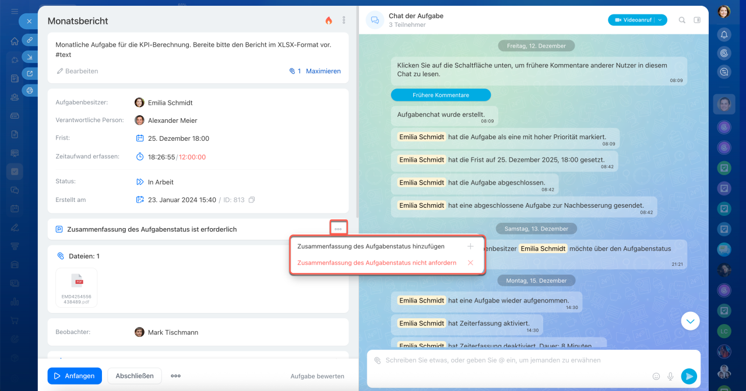Open the shopping cart icon in the left sidebar
The height and width of the screenshot is (391, 746).
[x=15, y=321]
